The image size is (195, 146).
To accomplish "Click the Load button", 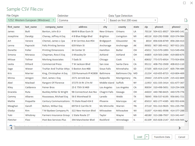I will 139,137.
